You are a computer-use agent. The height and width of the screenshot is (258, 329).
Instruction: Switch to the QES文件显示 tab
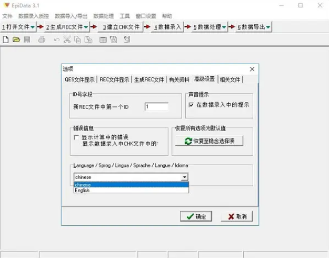pyautogui.click(x=79, y=80)
